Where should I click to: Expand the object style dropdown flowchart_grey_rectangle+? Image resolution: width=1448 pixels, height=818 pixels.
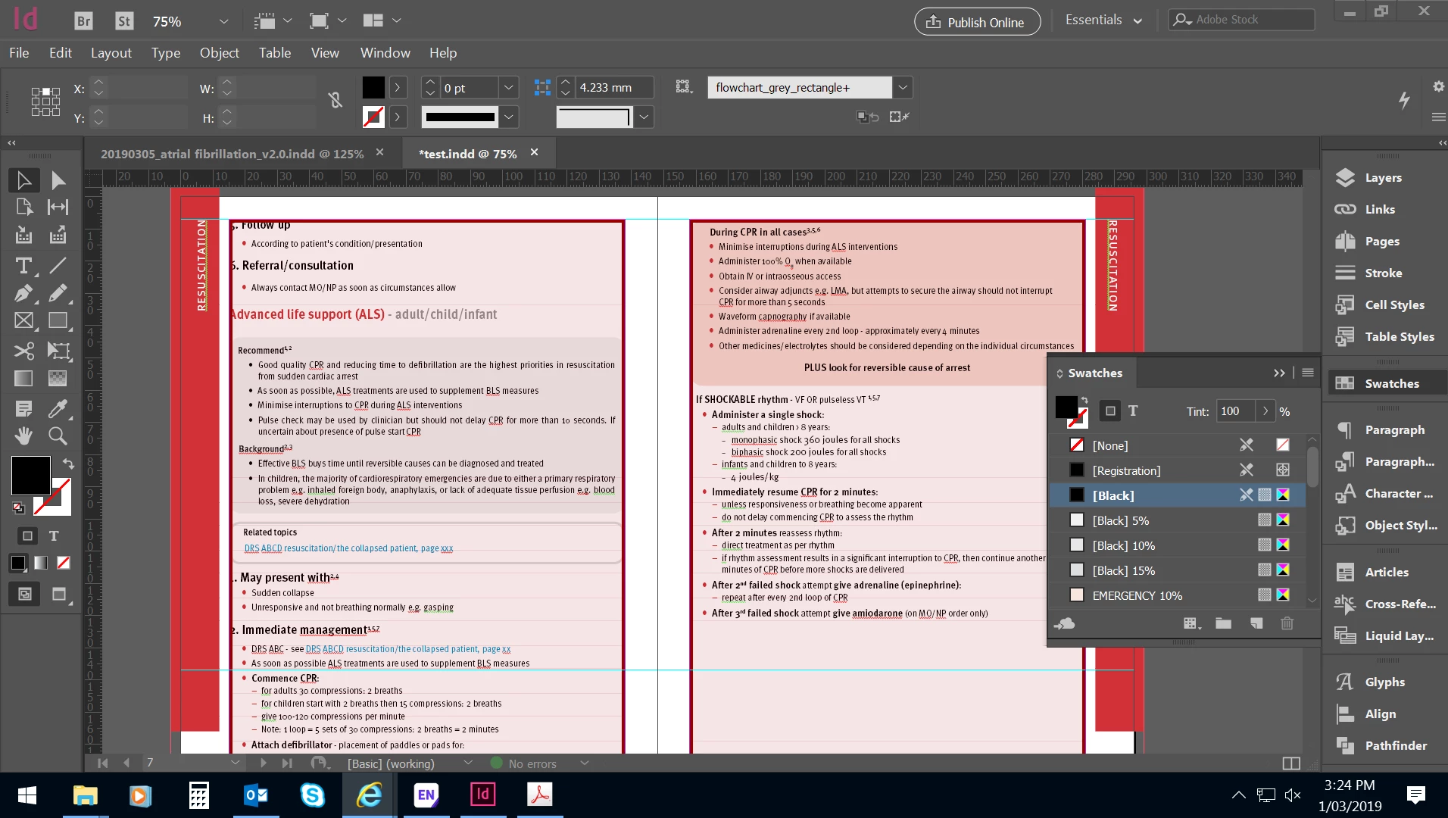coord(903,88)
